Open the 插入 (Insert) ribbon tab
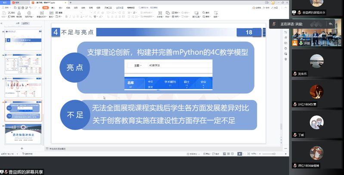This screenshot has width=344, height=175. (x=51, y=8)
